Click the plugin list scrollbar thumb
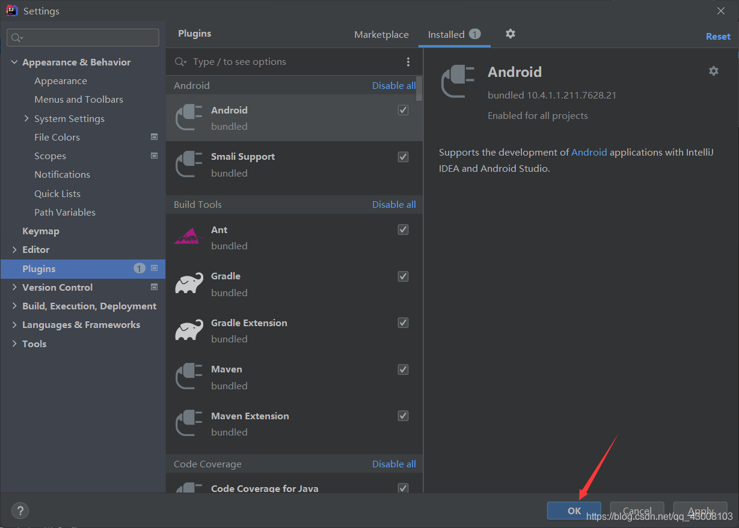 [420, 88]
